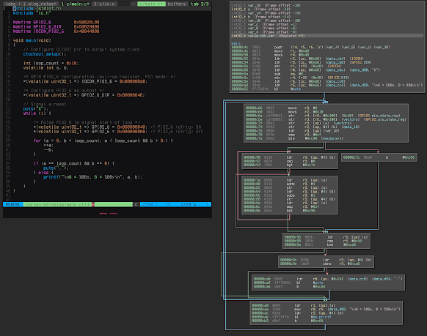Select the highlighted c/main.c buffer entry
The height and width of the screenshot is (336, 427).
(x=151, y=4)
